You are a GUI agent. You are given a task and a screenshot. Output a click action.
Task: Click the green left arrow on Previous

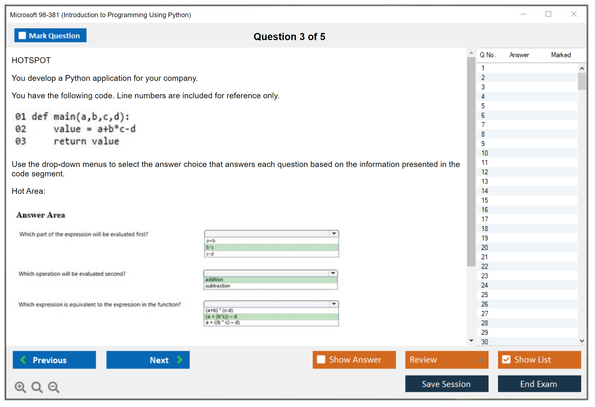click(23, 360)
